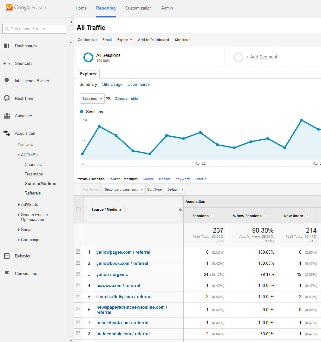Click the Real-Time clock icon

point(7,98)
